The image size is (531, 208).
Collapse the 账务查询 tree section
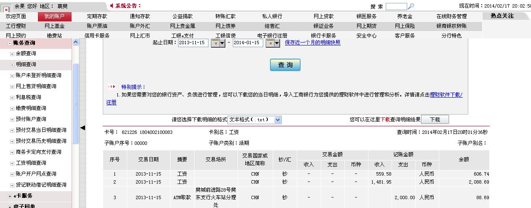point(10,43)
